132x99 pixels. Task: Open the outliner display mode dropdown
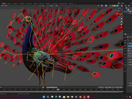tap(129, 6)
